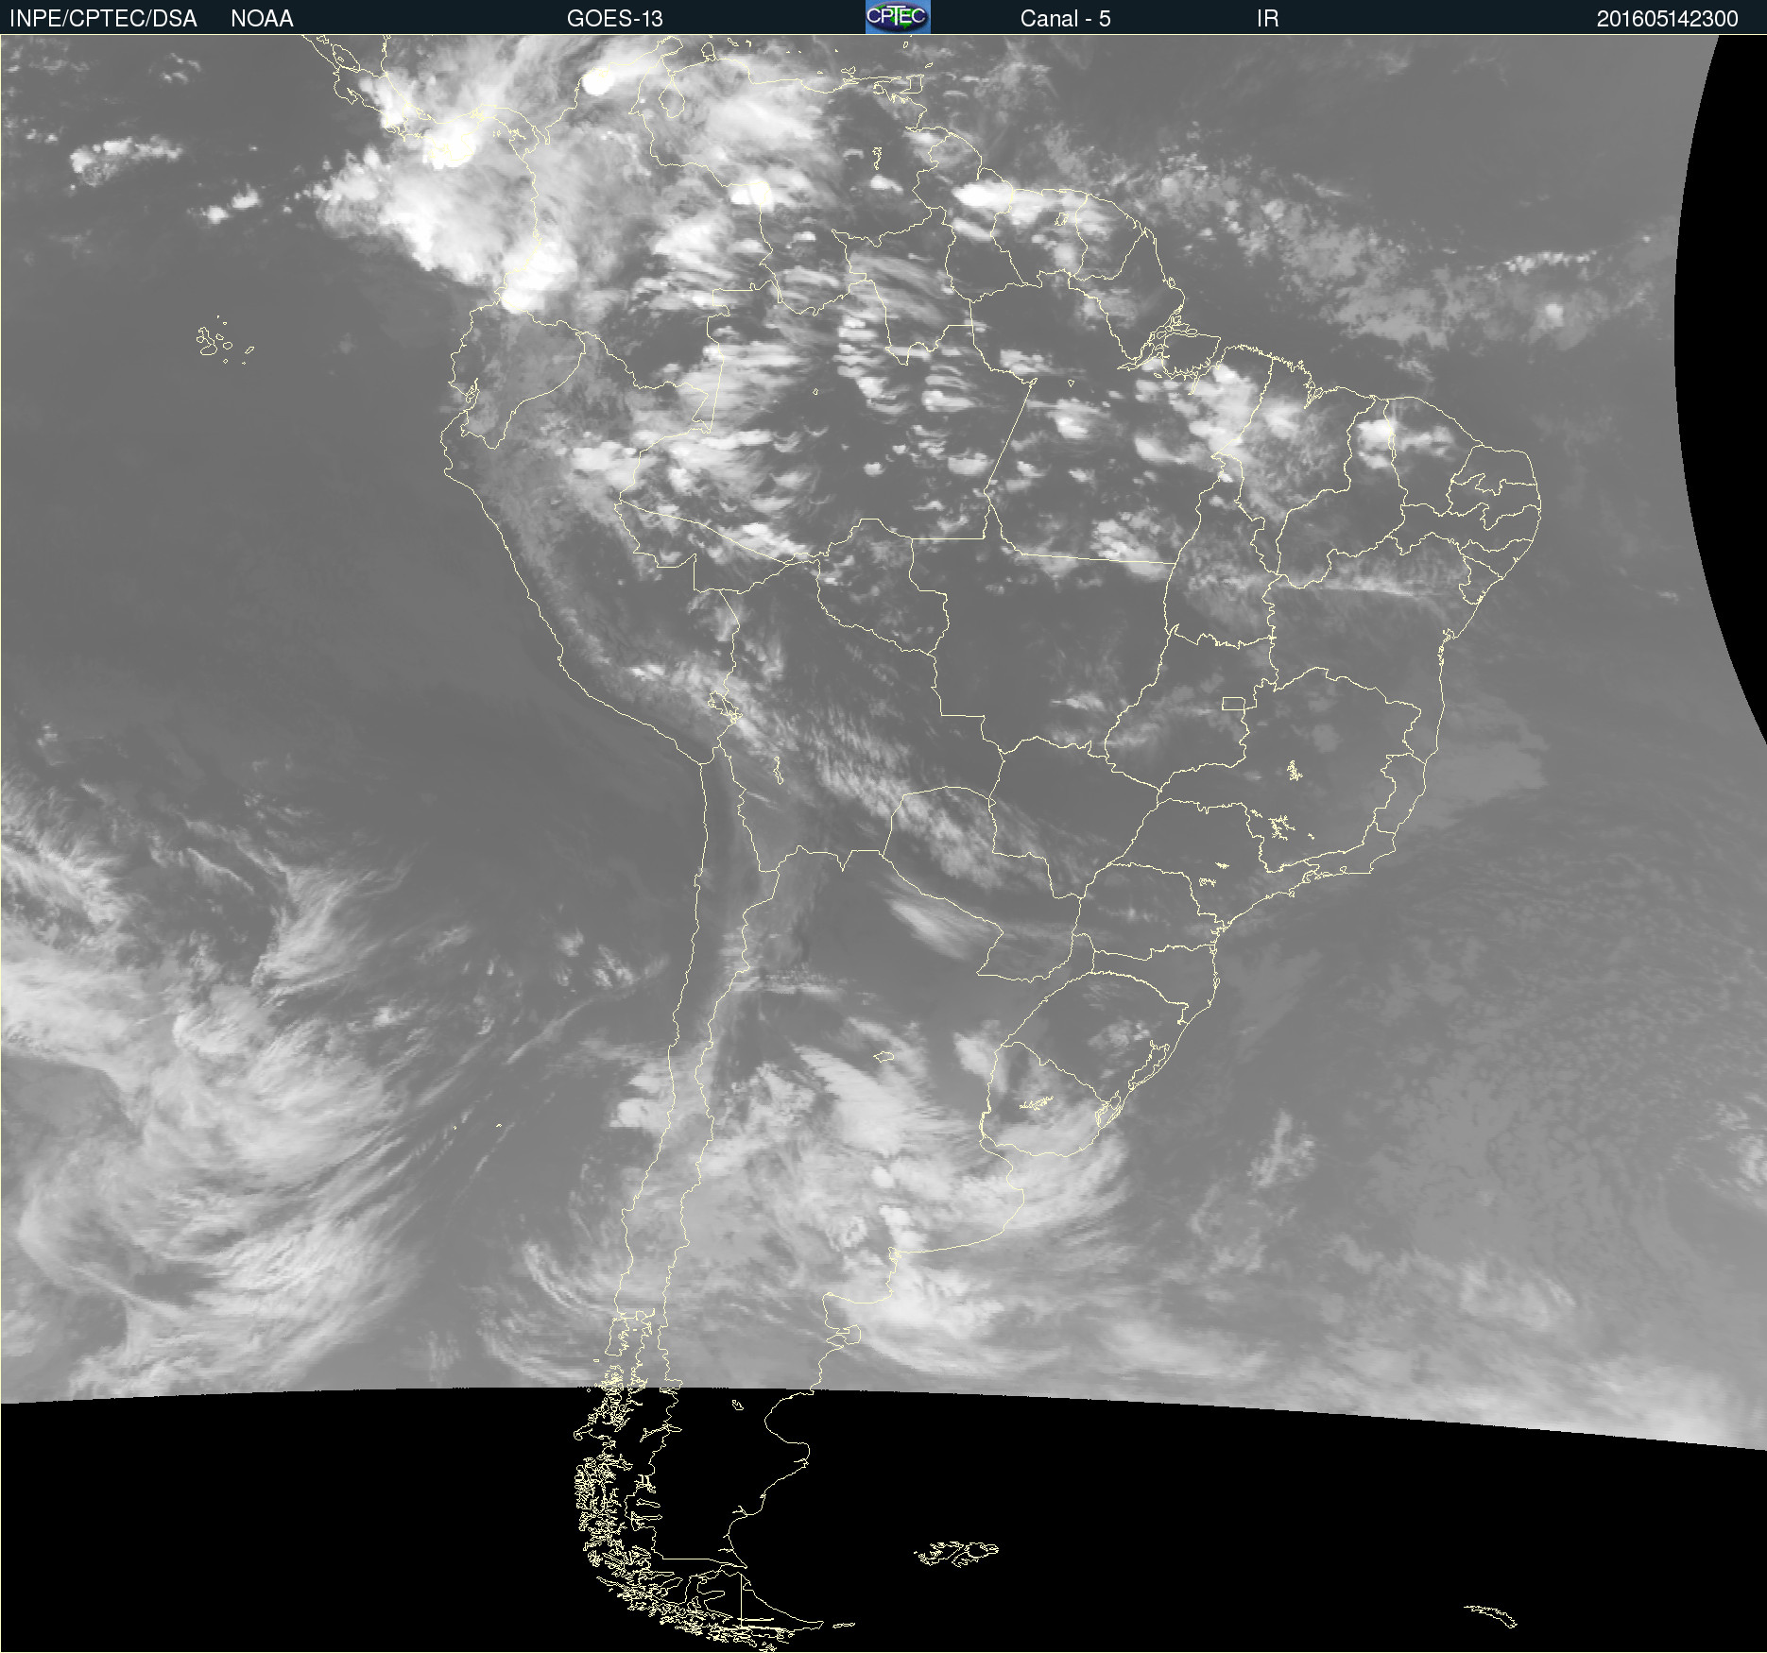Click the IR label in header
This screenshot has width=1767, height=1653.
pyautogui.click(x=1267, y=19)
